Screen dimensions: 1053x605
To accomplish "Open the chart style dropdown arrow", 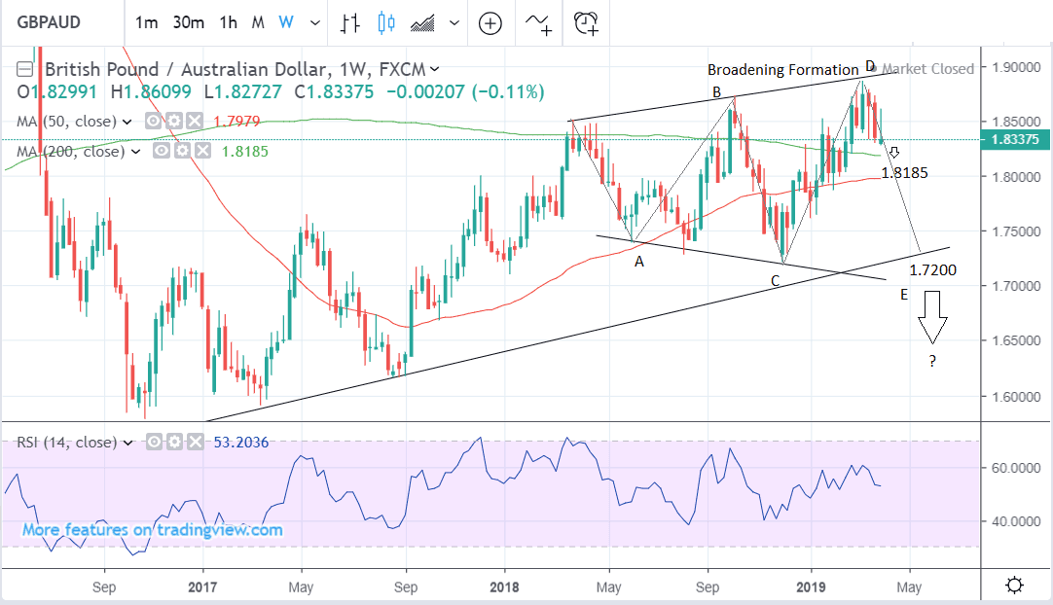I will (455, 22).
